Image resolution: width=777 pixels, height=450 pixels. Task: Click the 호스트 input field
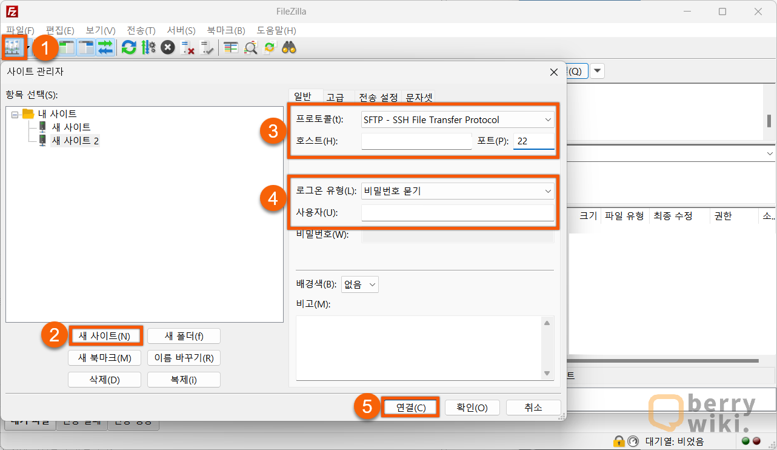point(416,141)
